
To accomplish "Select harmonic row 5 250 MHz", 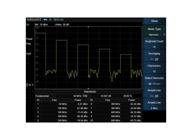I will pyautogui.click(x=62, y=120).
